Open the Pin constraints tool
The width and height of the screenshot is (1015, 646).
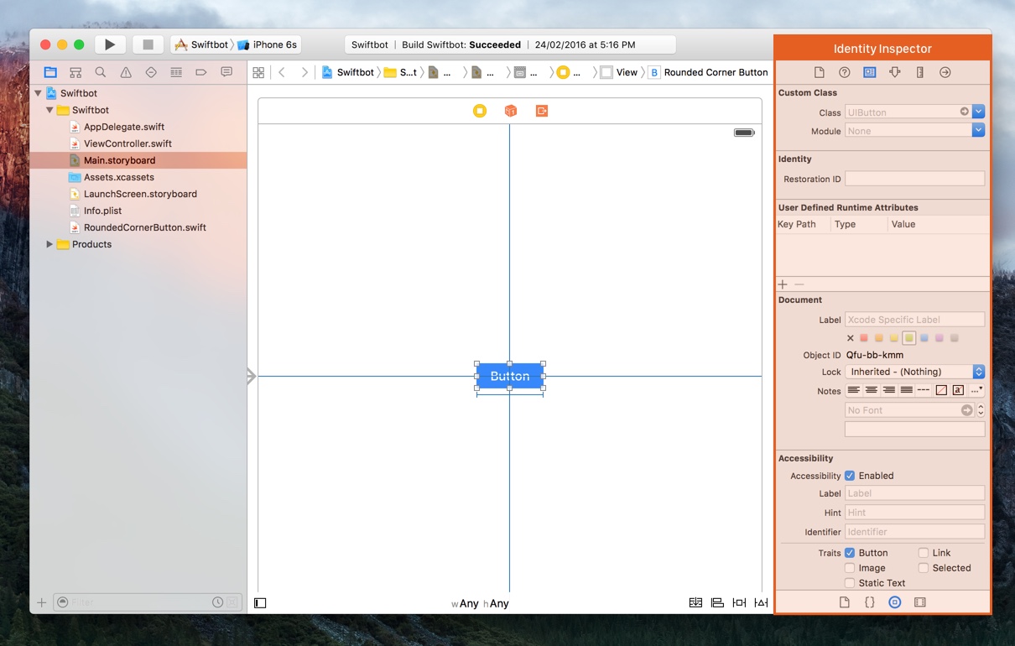(x=739, y=603)
